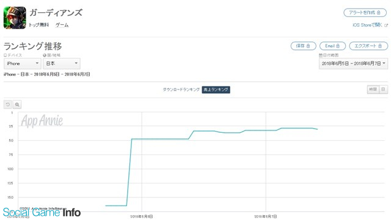Open the 日本 country dropdown

pos(62,63)
